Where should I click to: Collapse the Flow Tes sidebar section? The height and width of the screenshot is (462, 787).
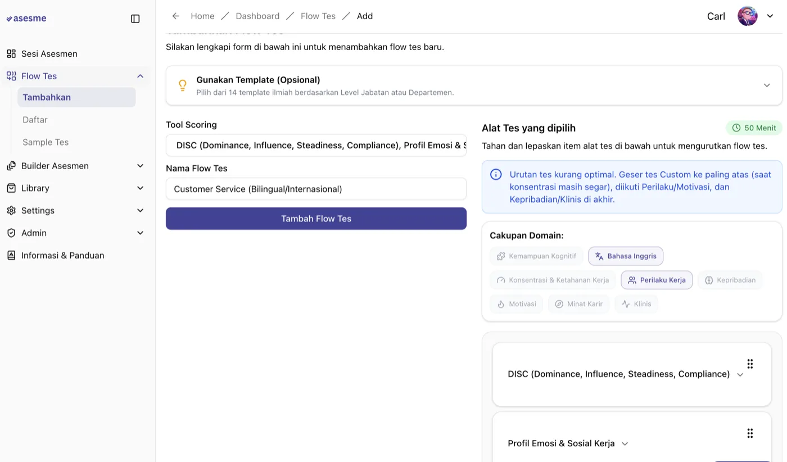[141, 76]
